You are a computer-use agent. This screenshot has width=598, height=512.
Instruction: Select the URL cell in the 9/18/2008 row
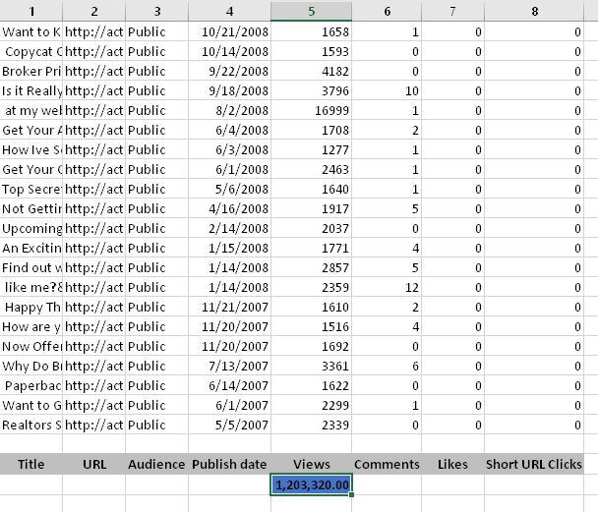[94, 90]
